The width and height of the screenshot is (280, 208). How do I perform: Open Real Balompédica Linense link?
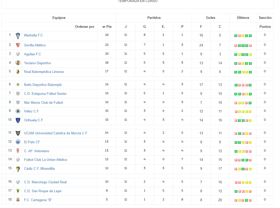tap(44, 72)
